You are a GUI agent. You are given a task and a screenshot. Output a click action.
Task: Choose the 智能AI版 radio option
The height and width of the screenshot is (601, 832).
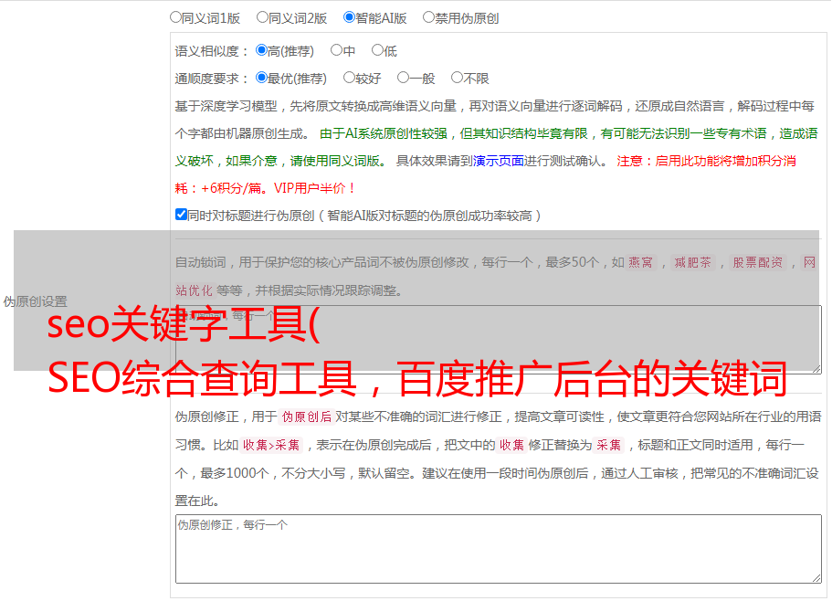349,17
